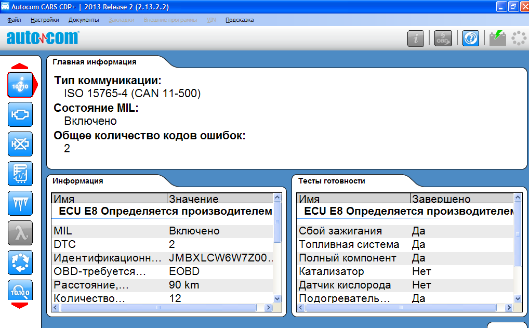Click the battery voltage indicator icon
The width and height of the screenshot is (529, 328).
tap(497, 38)
